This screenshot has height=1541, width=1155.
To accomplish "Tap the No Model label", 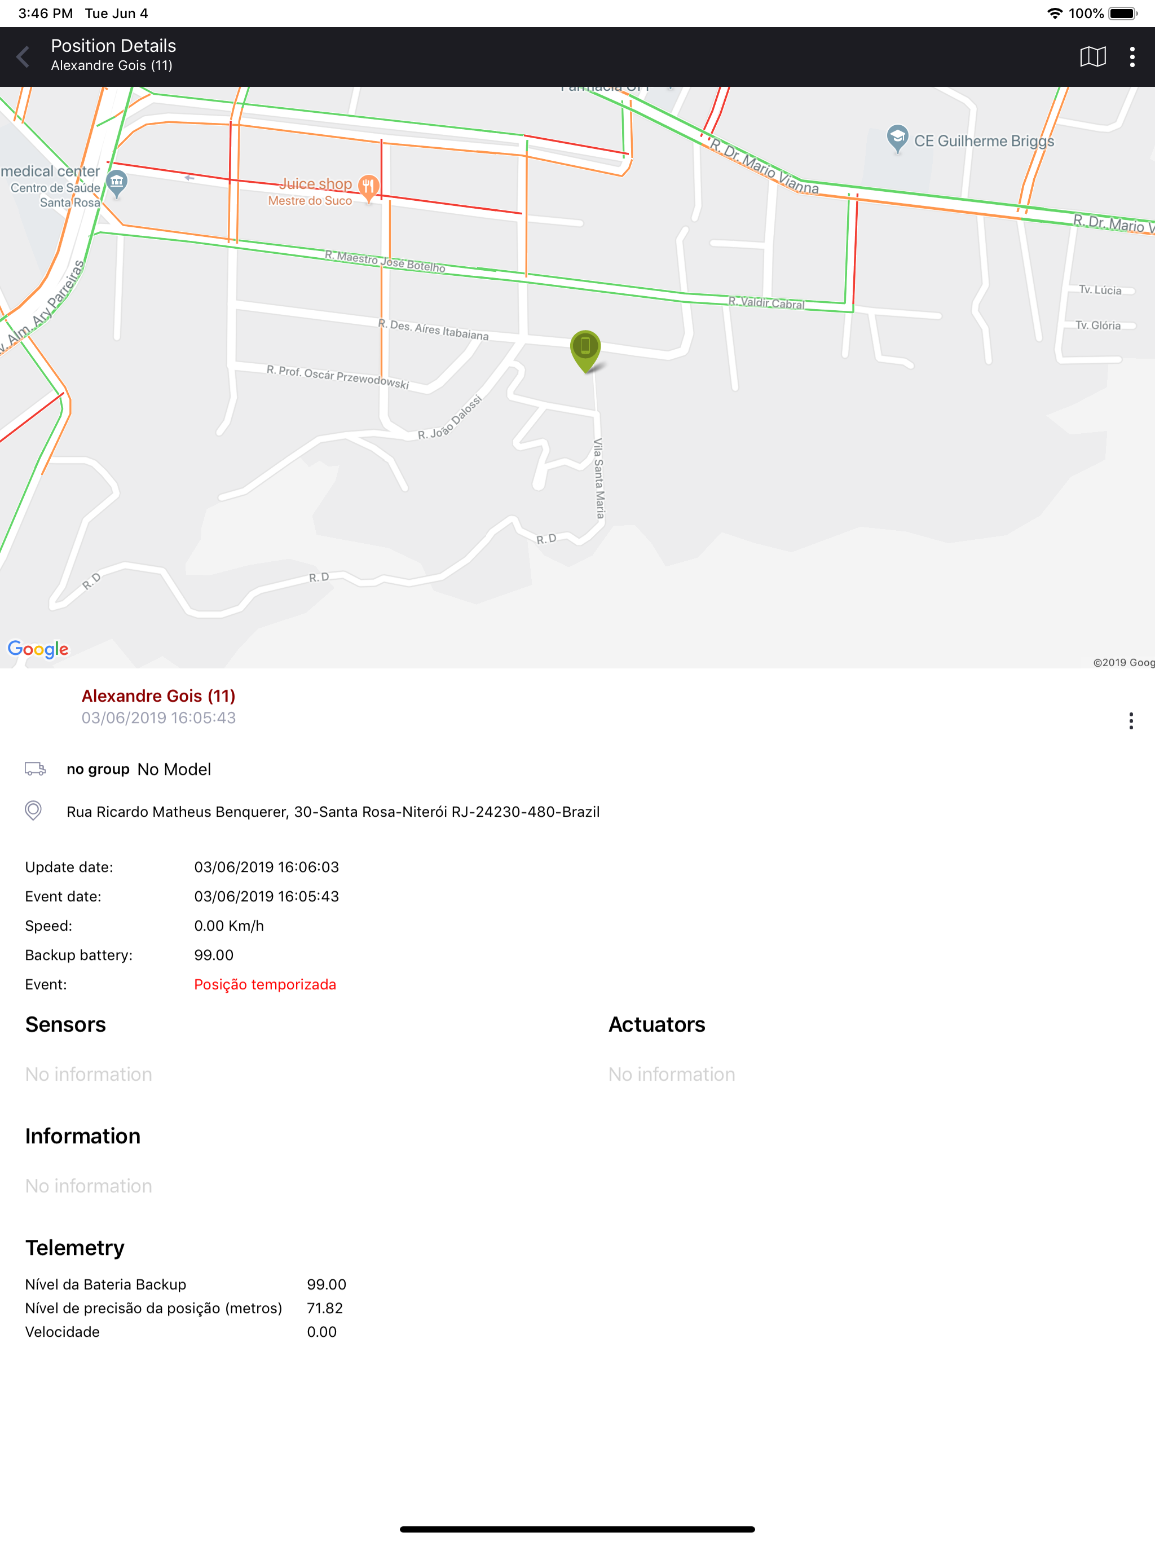I will coord(174,769).
